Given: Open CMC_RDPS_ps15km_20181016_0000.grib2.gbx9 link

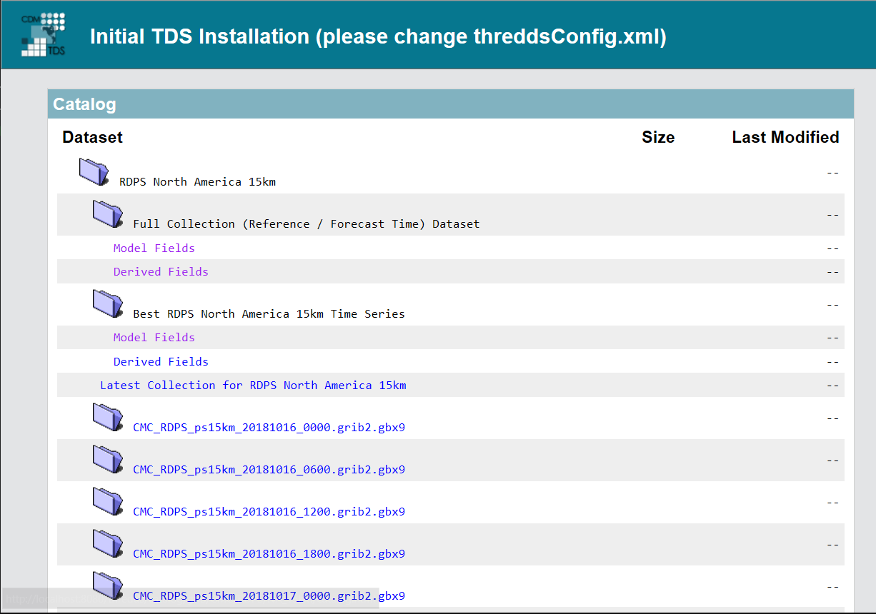Looking at the screenshot, I should pyautogui.click(x=269, y=428).
